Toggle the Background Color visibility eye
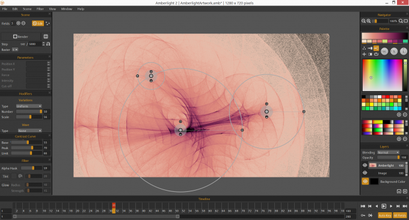 tap(365, 181)
